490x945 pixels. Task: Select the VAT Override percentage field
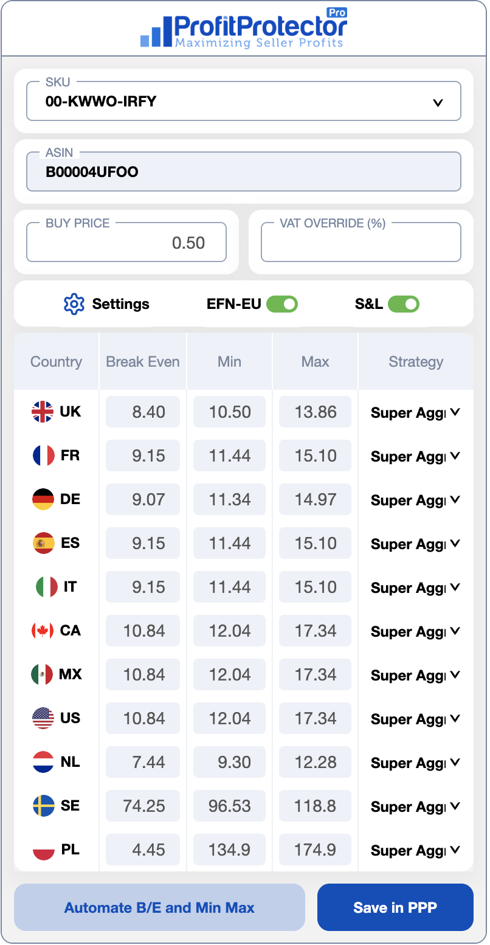[x=361, y=241]
